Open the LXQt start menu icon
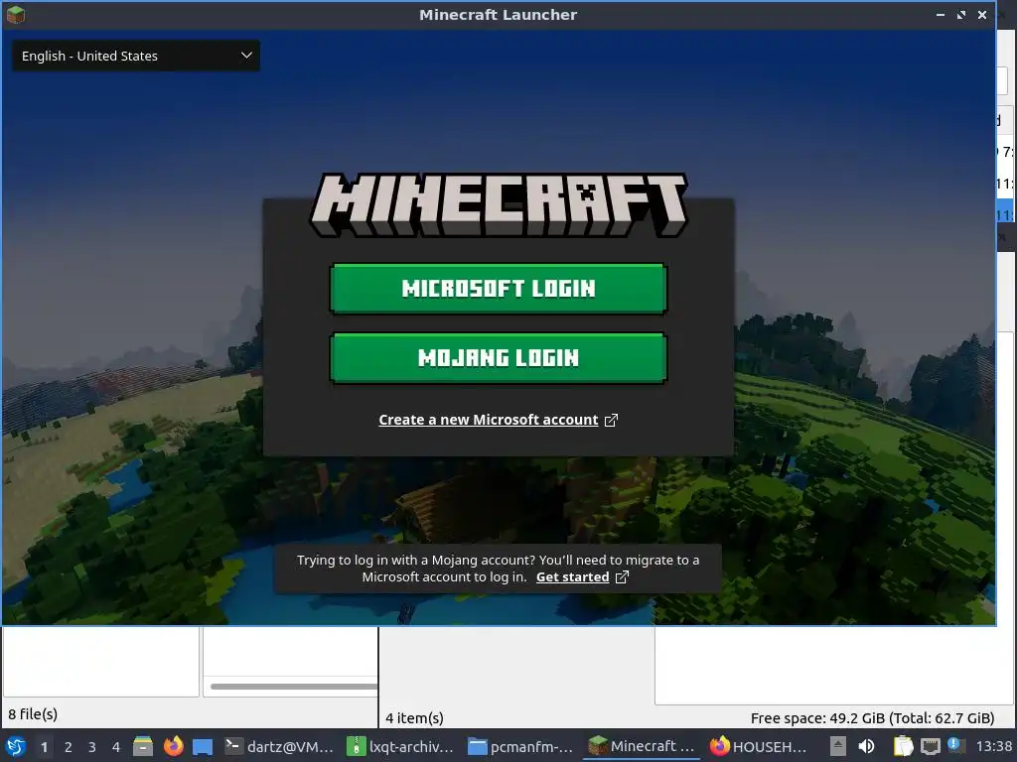1017x762 pixels. (16, 746)
